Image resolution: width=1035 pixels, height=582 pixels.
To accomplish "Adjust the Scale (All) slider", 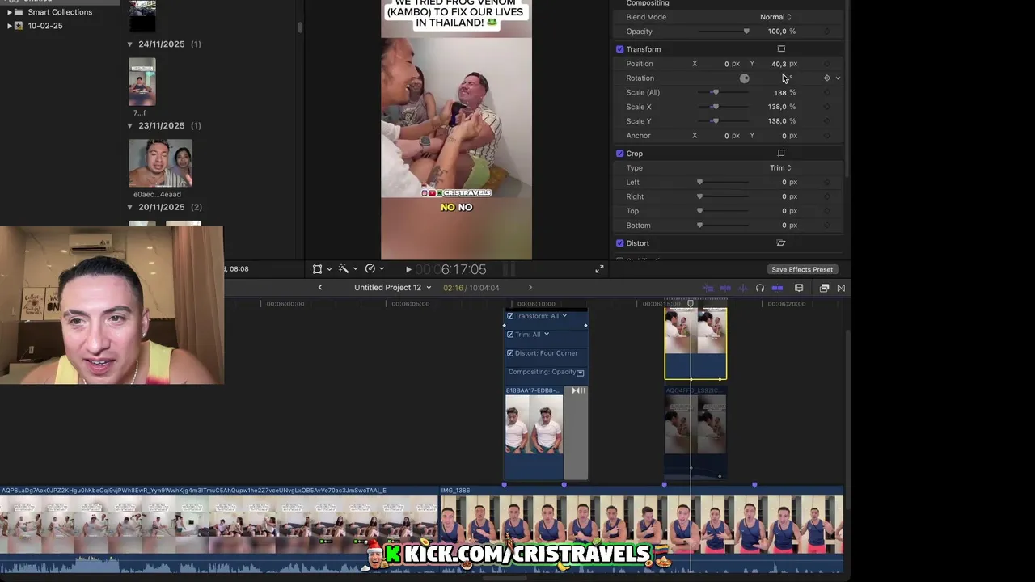I will point(724,92).
